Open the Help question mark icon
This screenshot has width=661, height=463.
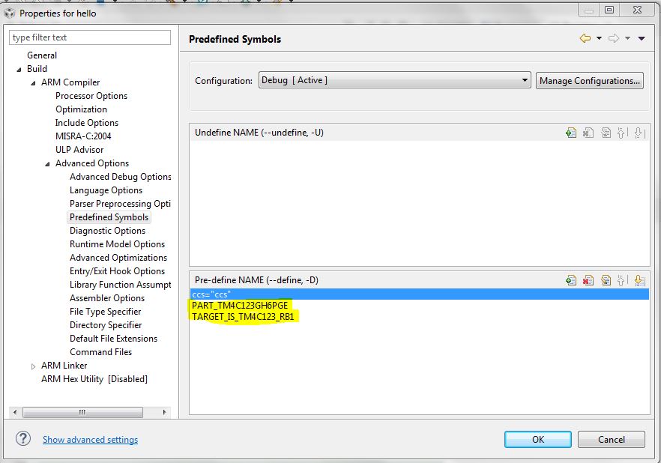click(23, 438)
